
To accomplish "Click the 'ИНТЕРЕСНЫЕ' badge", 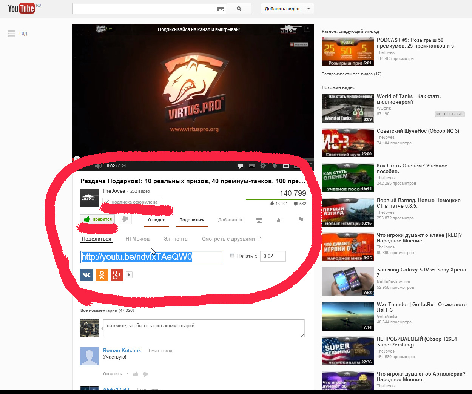I will [450, 114].
